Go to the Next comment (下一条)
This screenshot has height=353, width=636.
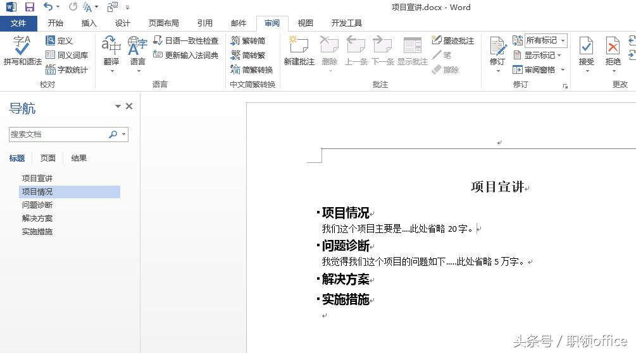[x=382, y=51]
